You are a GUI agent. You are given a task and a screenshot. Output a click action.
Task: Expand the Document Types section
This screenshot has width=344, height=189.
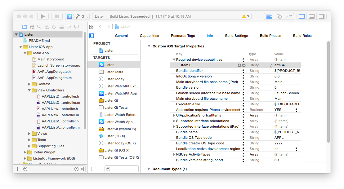149,169
